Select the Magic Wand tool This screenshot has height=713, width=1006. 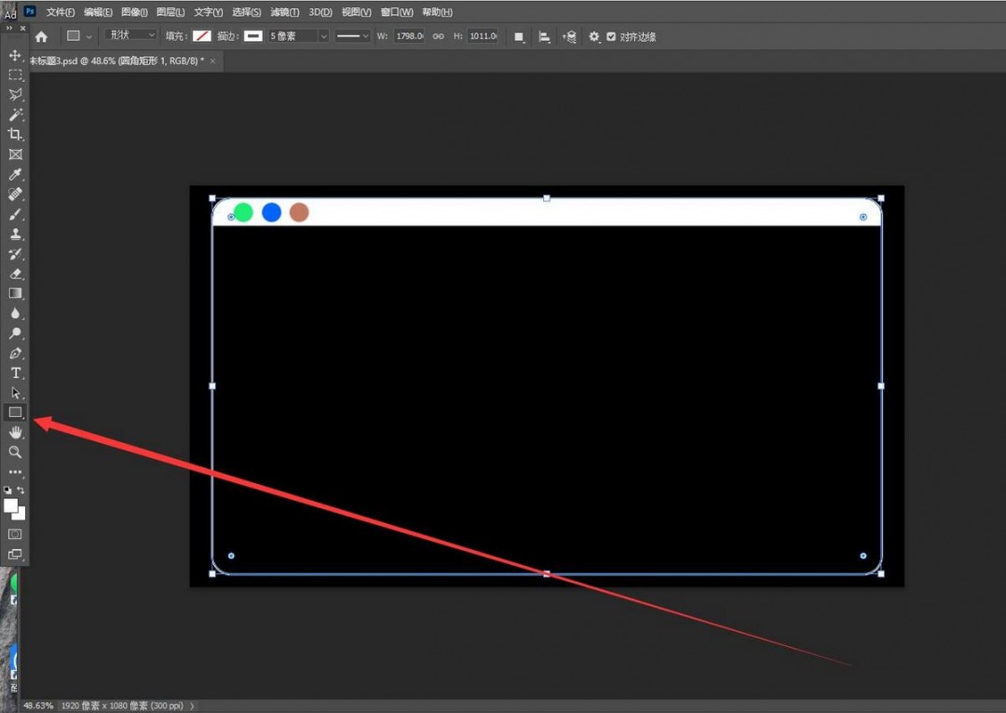[x=15, y=114]
